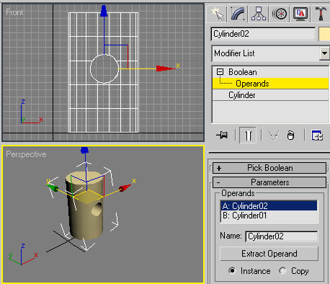The width and height of the screenshot is (330, 284).
Task: Click the Front viewport label
Action: point(14,12)
